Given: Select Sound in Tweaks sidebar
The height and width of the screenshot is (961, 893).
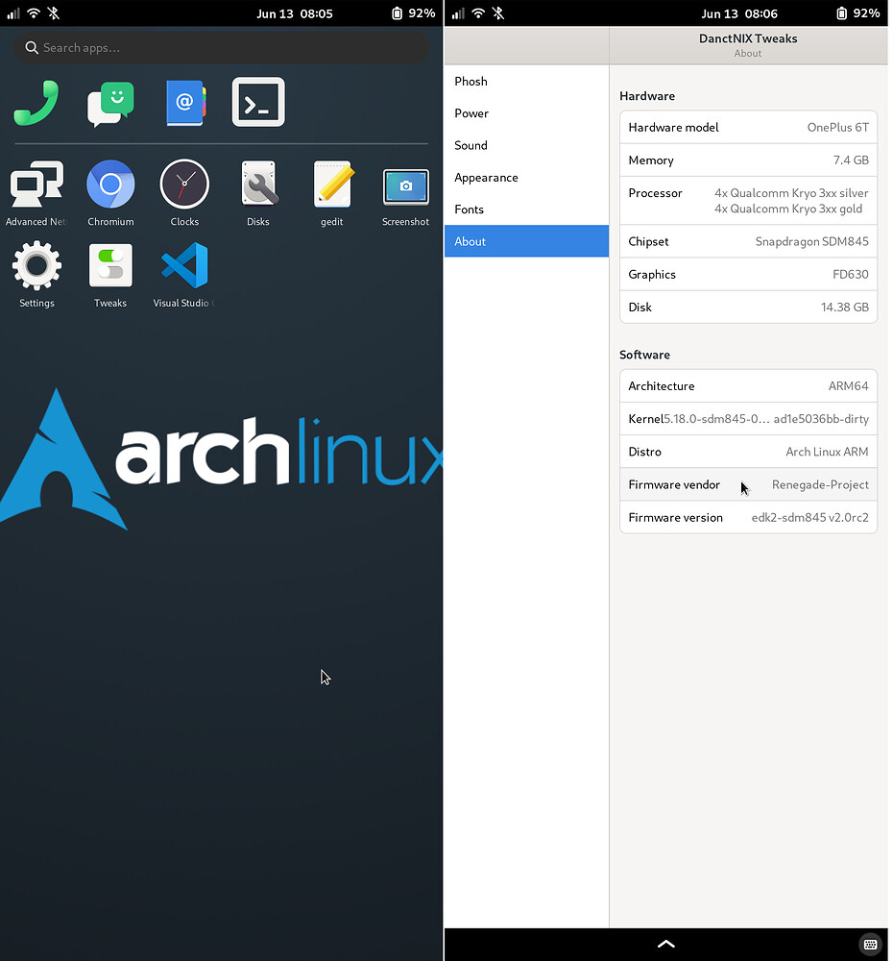Looking at the screenshot, I should click(527, 145).
